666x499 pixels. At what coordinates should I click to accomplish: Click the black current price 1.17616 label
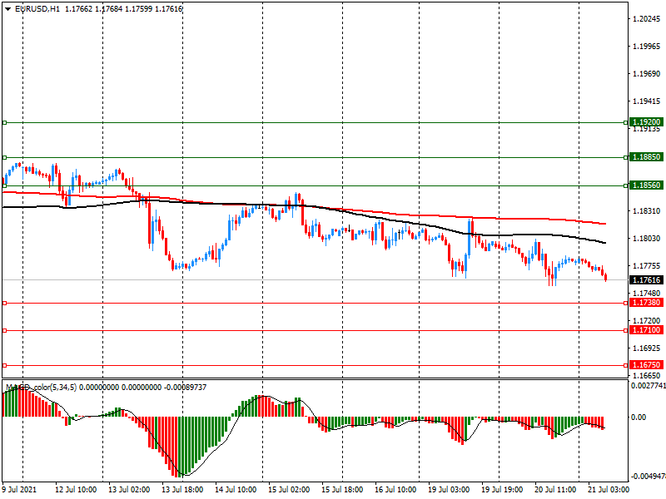(645, 280)
